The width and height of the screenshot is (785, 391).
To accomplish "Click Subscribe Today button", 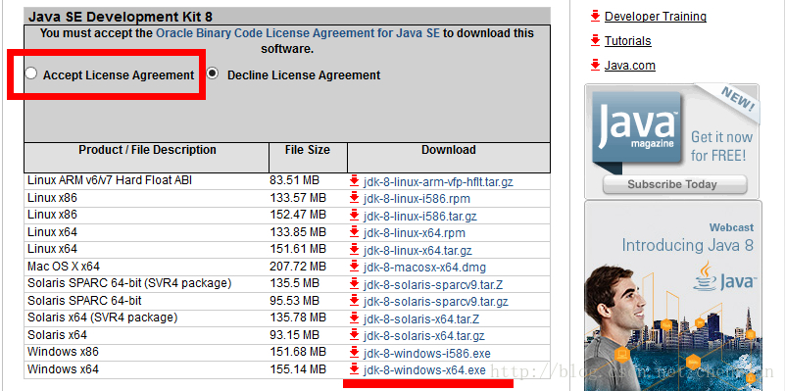I will tap(674, 184).
